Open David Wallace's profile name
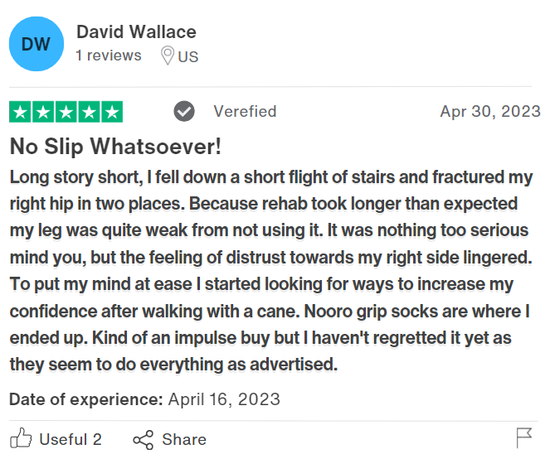550x459 pixels. point(136,32)
